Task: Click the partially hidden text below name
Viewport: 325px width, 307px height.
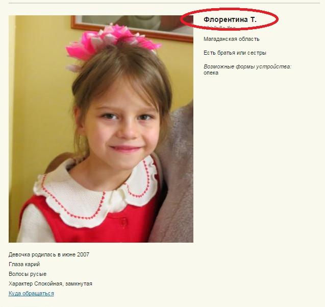Action: (x=220, y=27)
